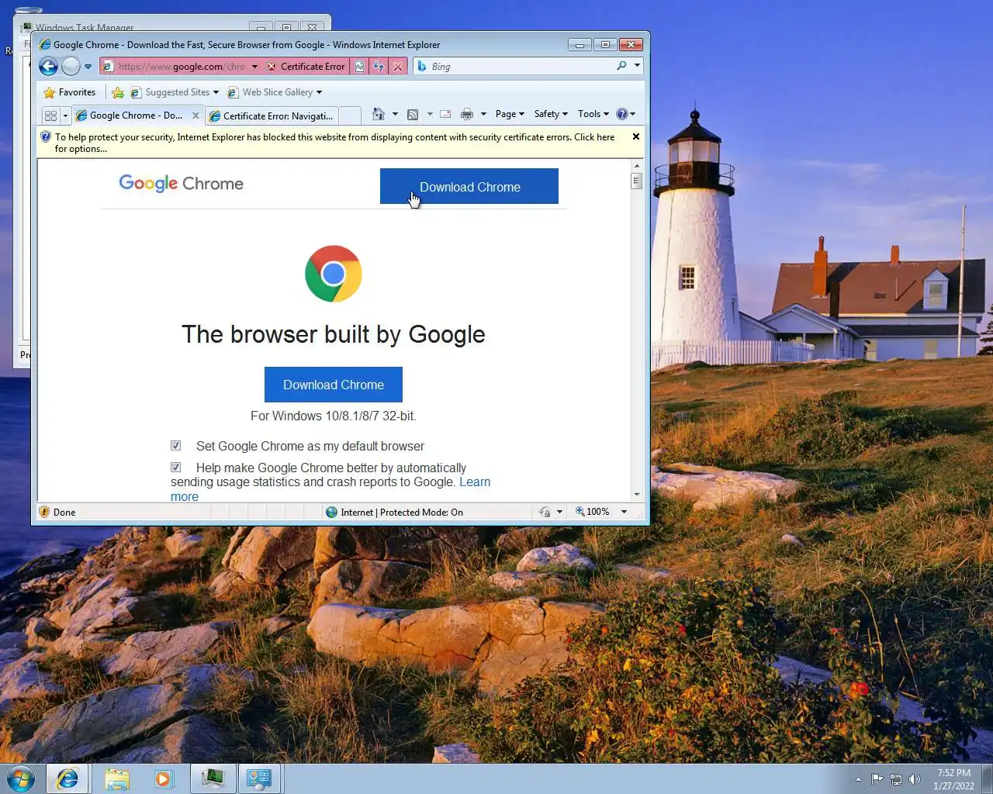Screen dimensions: 993x794
Task: Open the Favorites center
Action: [70, 92]
